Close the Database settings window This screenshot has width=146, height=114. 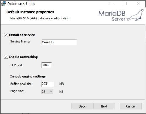pyautogui.click(x=139, y=4)
